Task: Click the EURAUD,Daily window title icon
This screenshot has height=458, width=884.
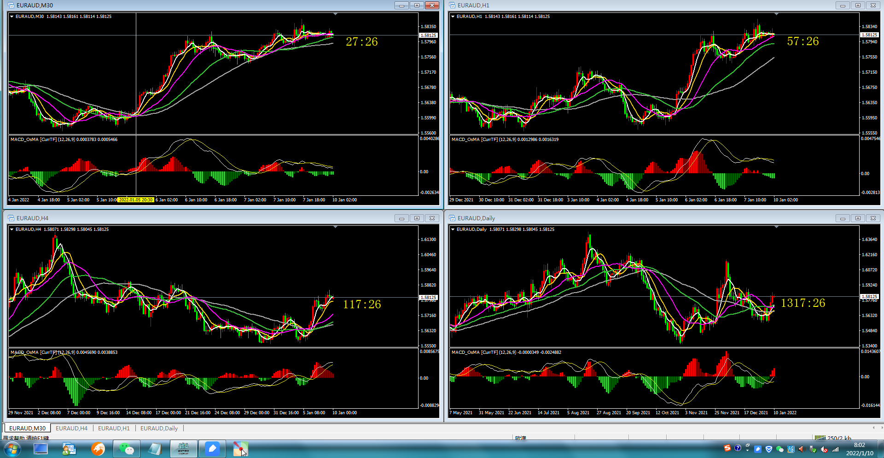Action: point(452,218)
